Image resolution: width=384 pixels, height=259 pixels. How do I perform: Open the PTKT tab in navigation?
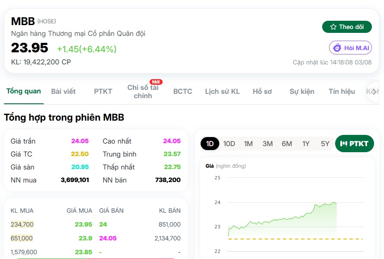[103, 91]
